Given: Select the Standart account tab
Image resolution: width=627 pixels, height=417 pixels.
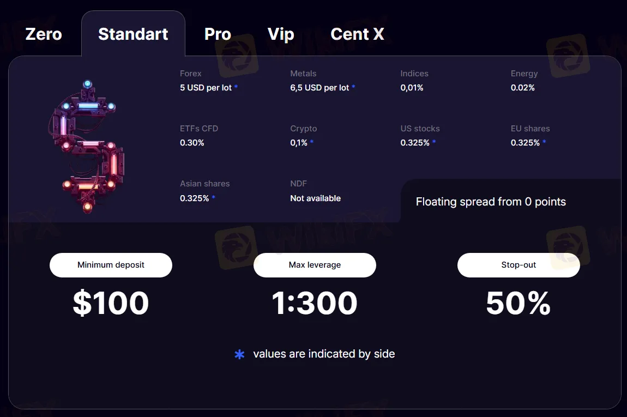Looking at the screenshot, I should click(133, 34).
